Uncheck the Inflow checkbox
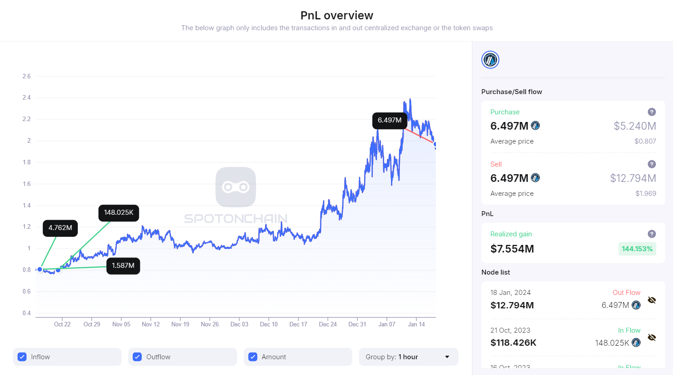 pyautogui.click(x=22, y=357)
